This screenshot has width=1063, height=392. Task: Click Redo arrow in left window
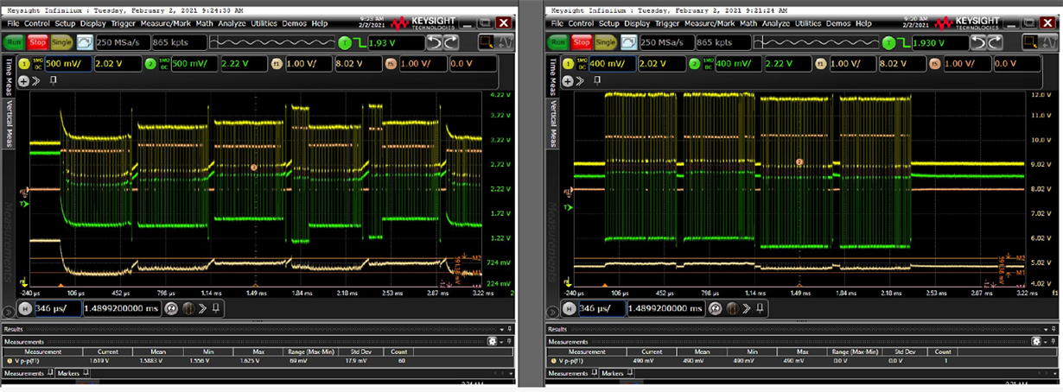click(449, 42)
